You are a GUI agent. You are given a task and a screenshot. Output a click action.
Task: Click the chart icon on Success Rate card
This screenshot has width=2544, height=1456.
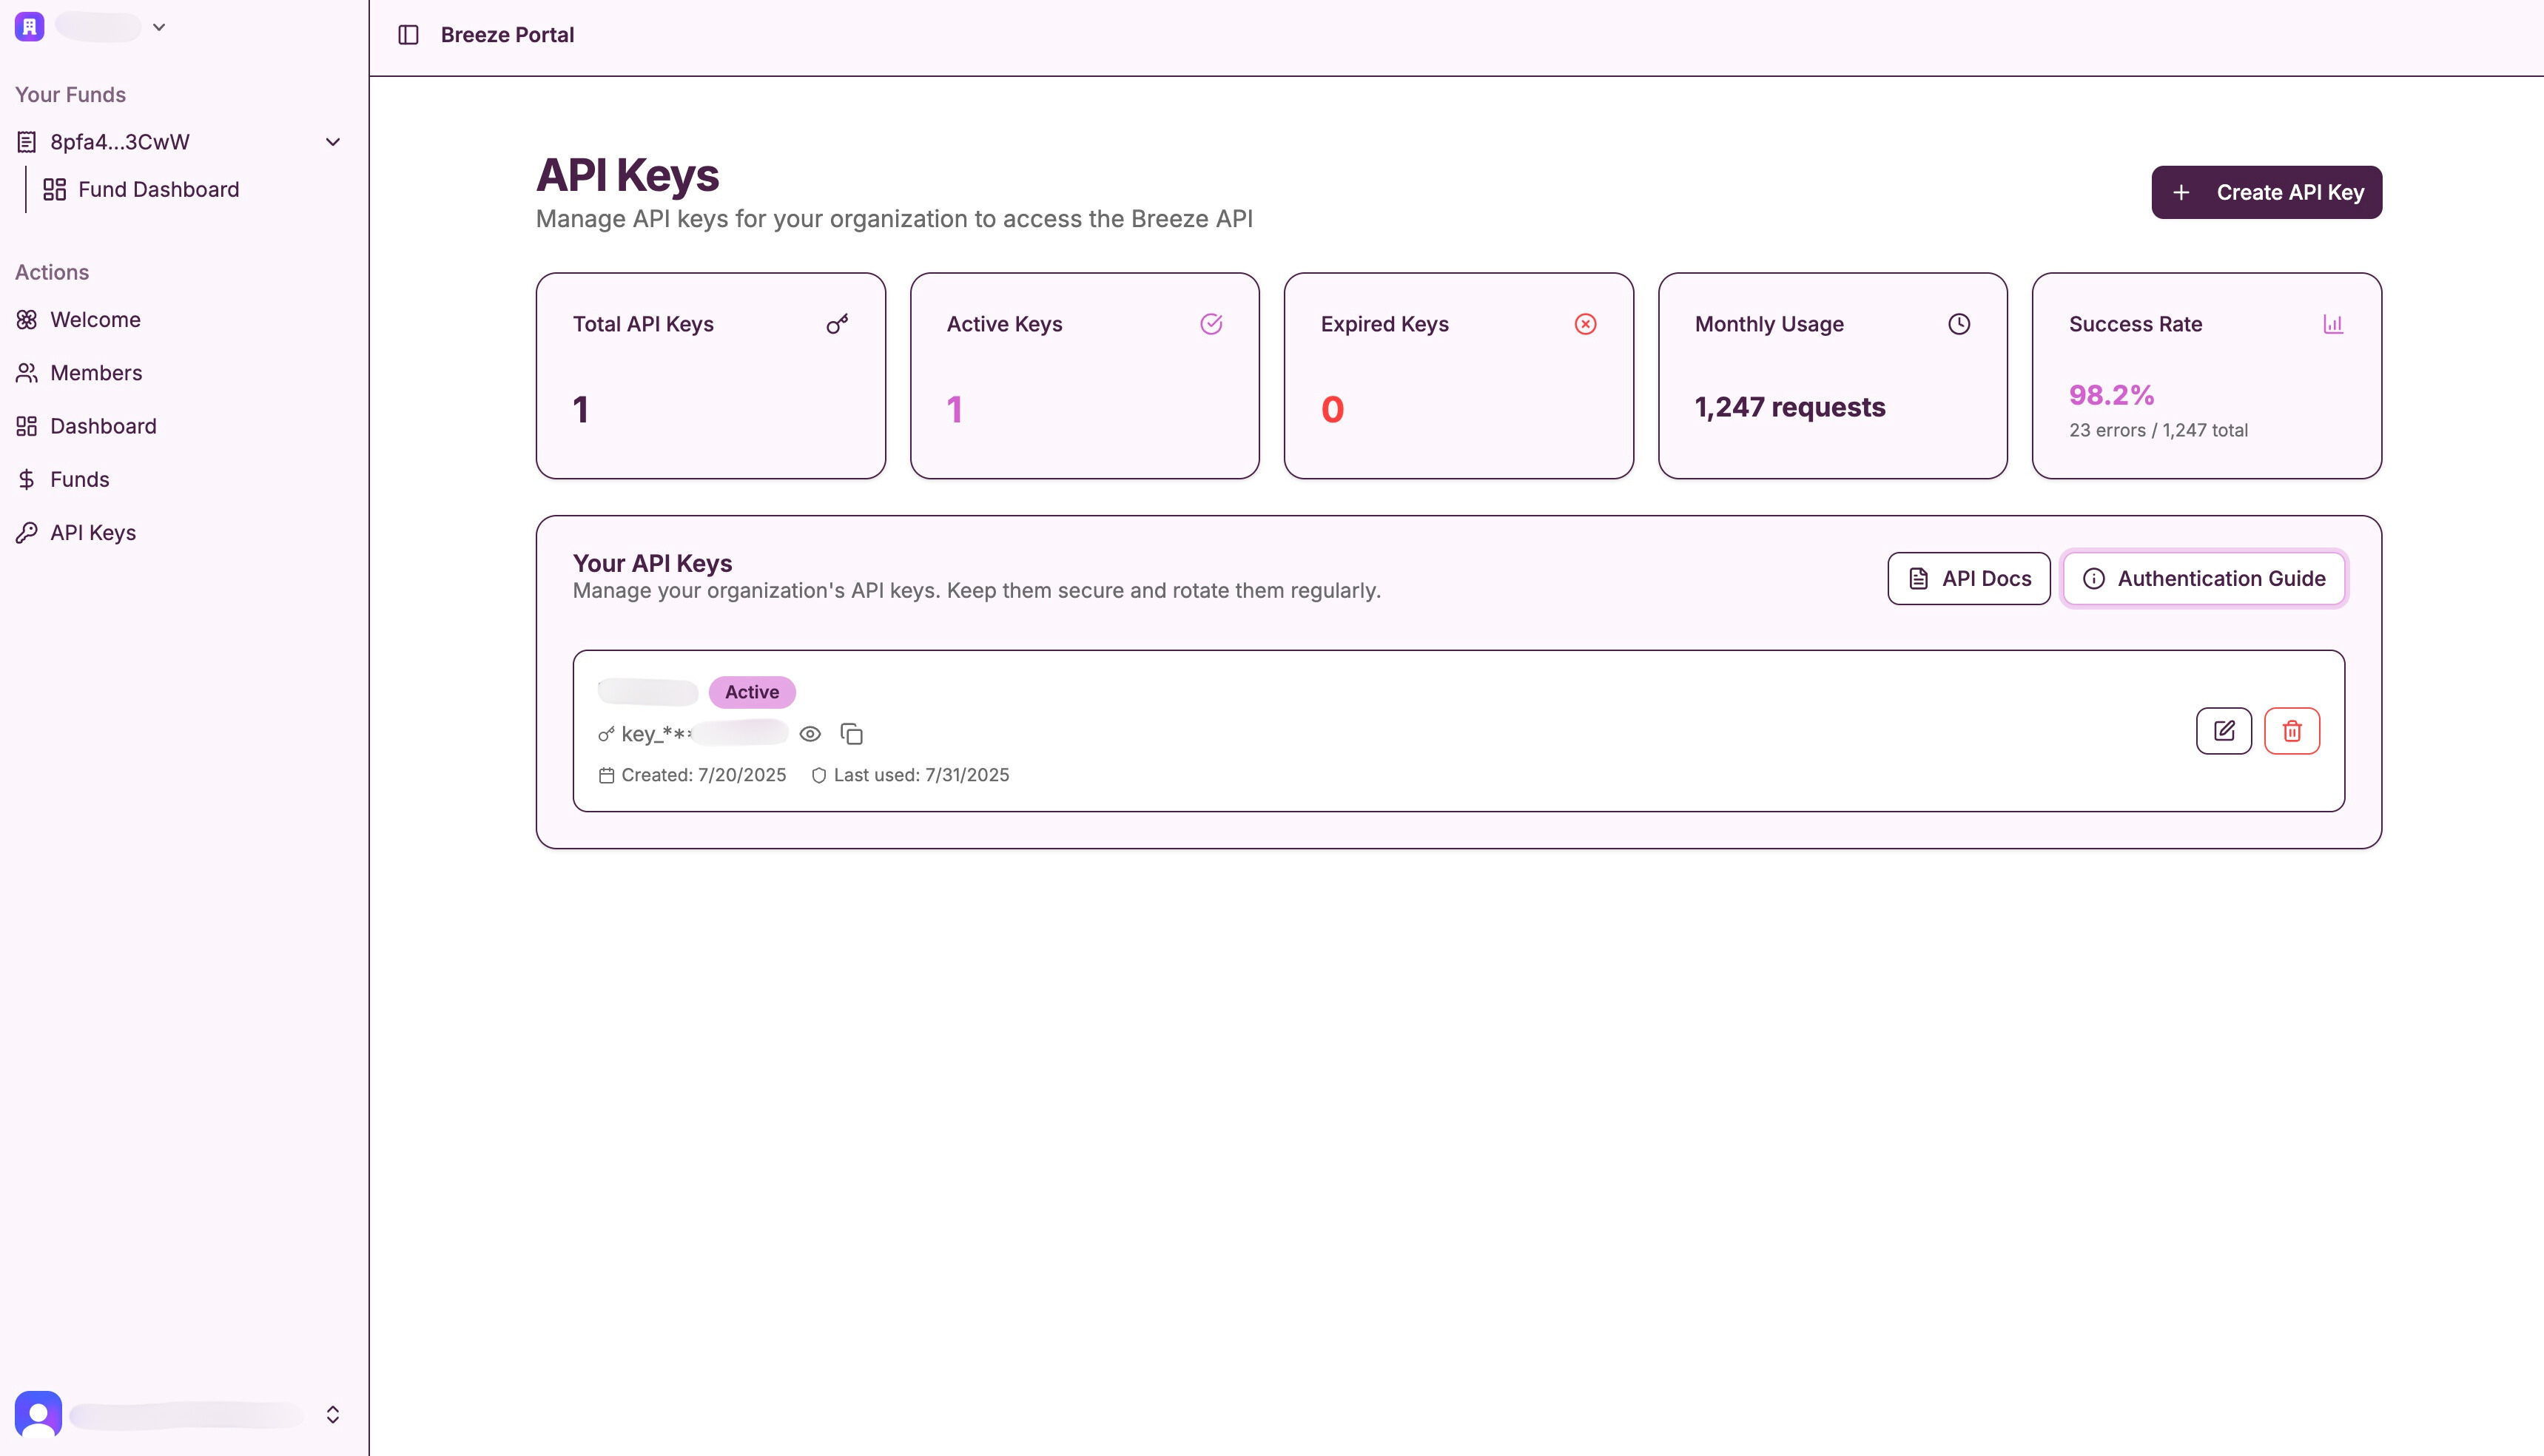pyautogui.click(x=2333, y=323)
